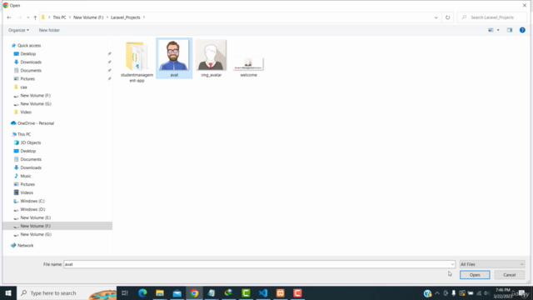Switch to Google Chrome on taskbar

(194, 292)
